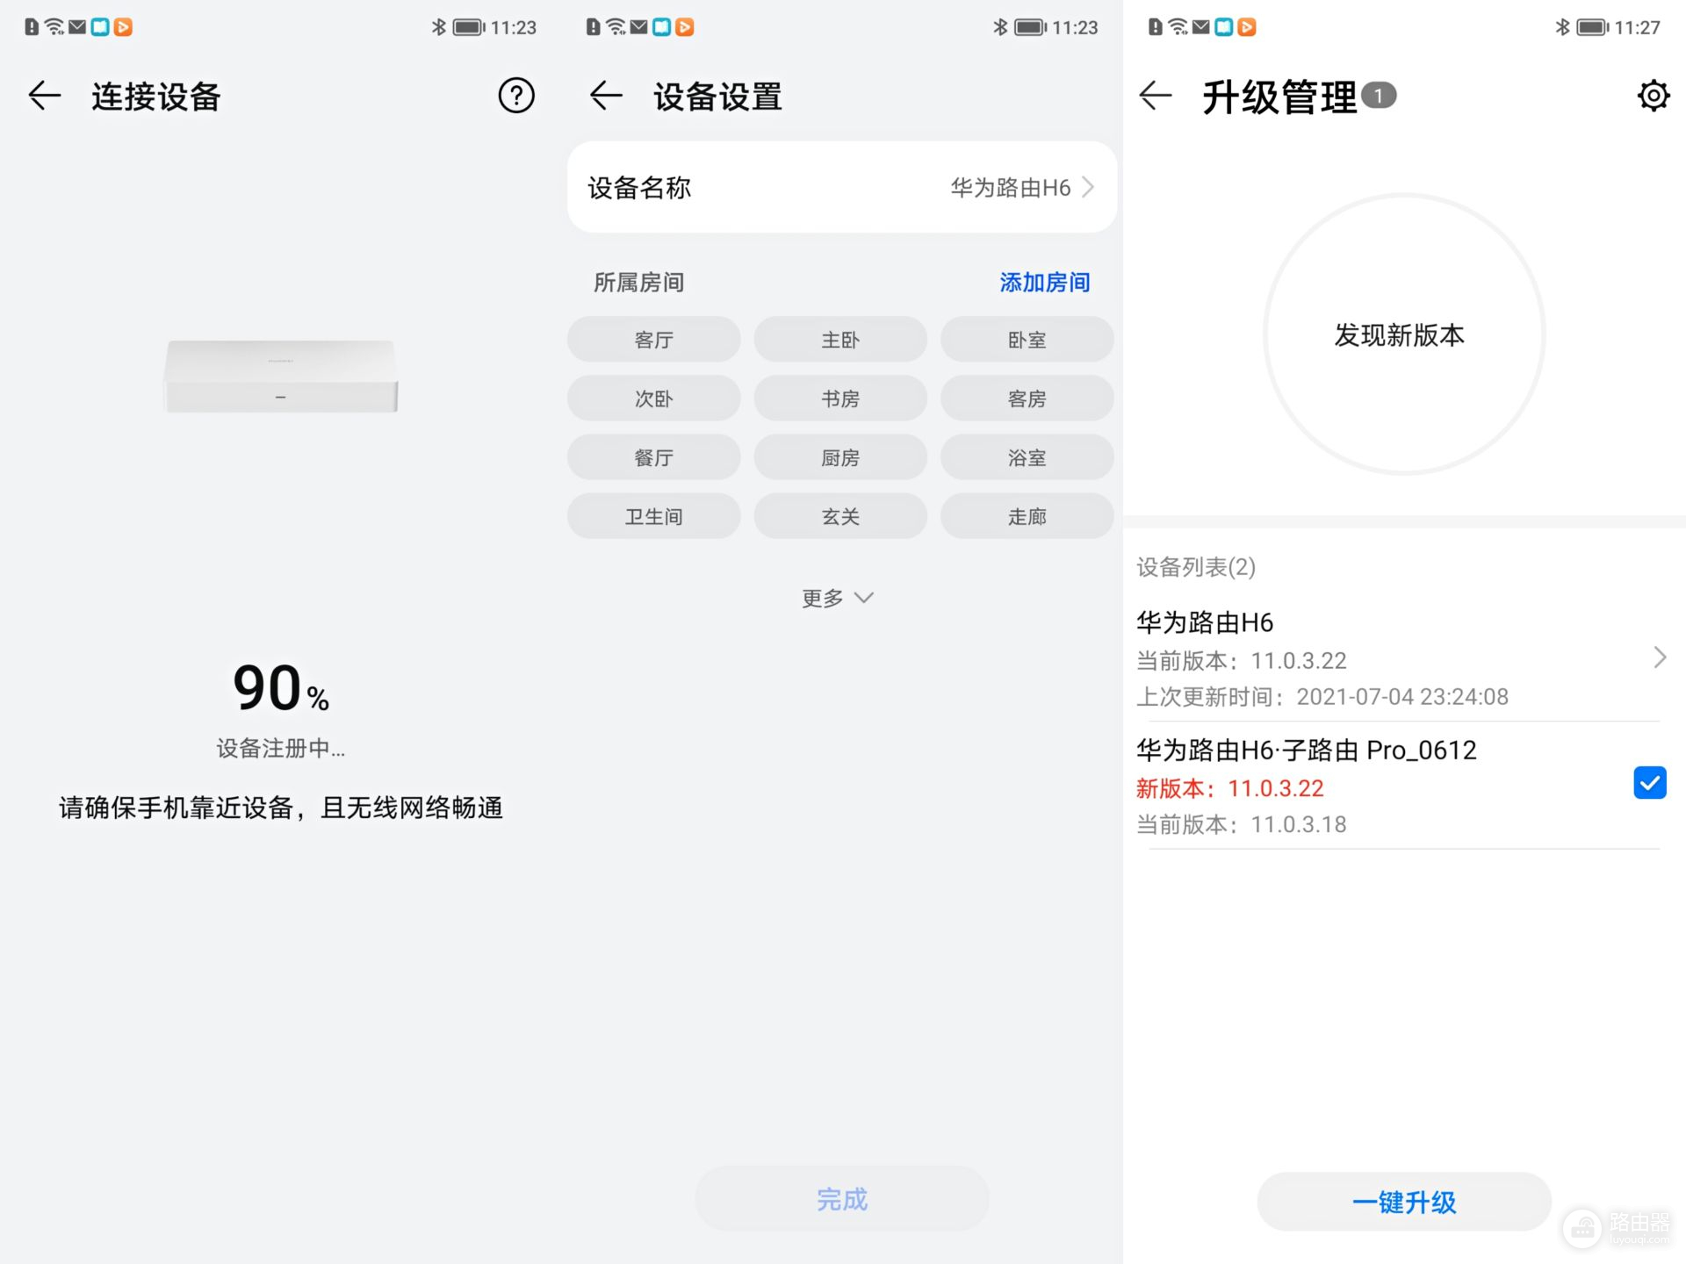Select the 次卧 room chip
1686x1264 pixels.
(x=653, y=399)
